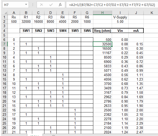Click the R3 header cell

pyautogui.click(x=50, y=17)
